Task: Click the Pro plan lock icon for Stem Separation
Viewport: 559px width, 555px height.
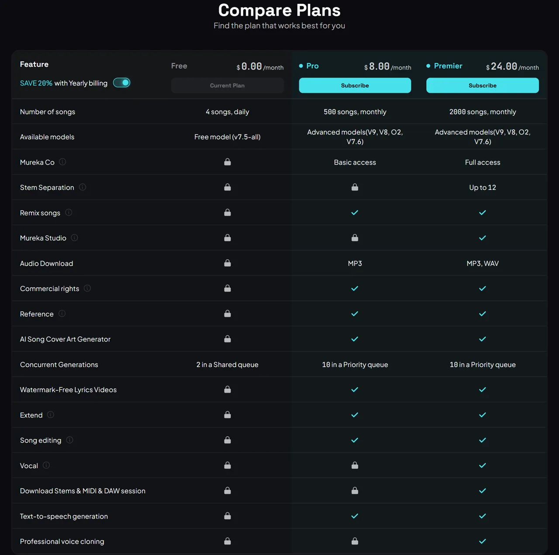Action: pyautogui.click(x=355, y=187)
